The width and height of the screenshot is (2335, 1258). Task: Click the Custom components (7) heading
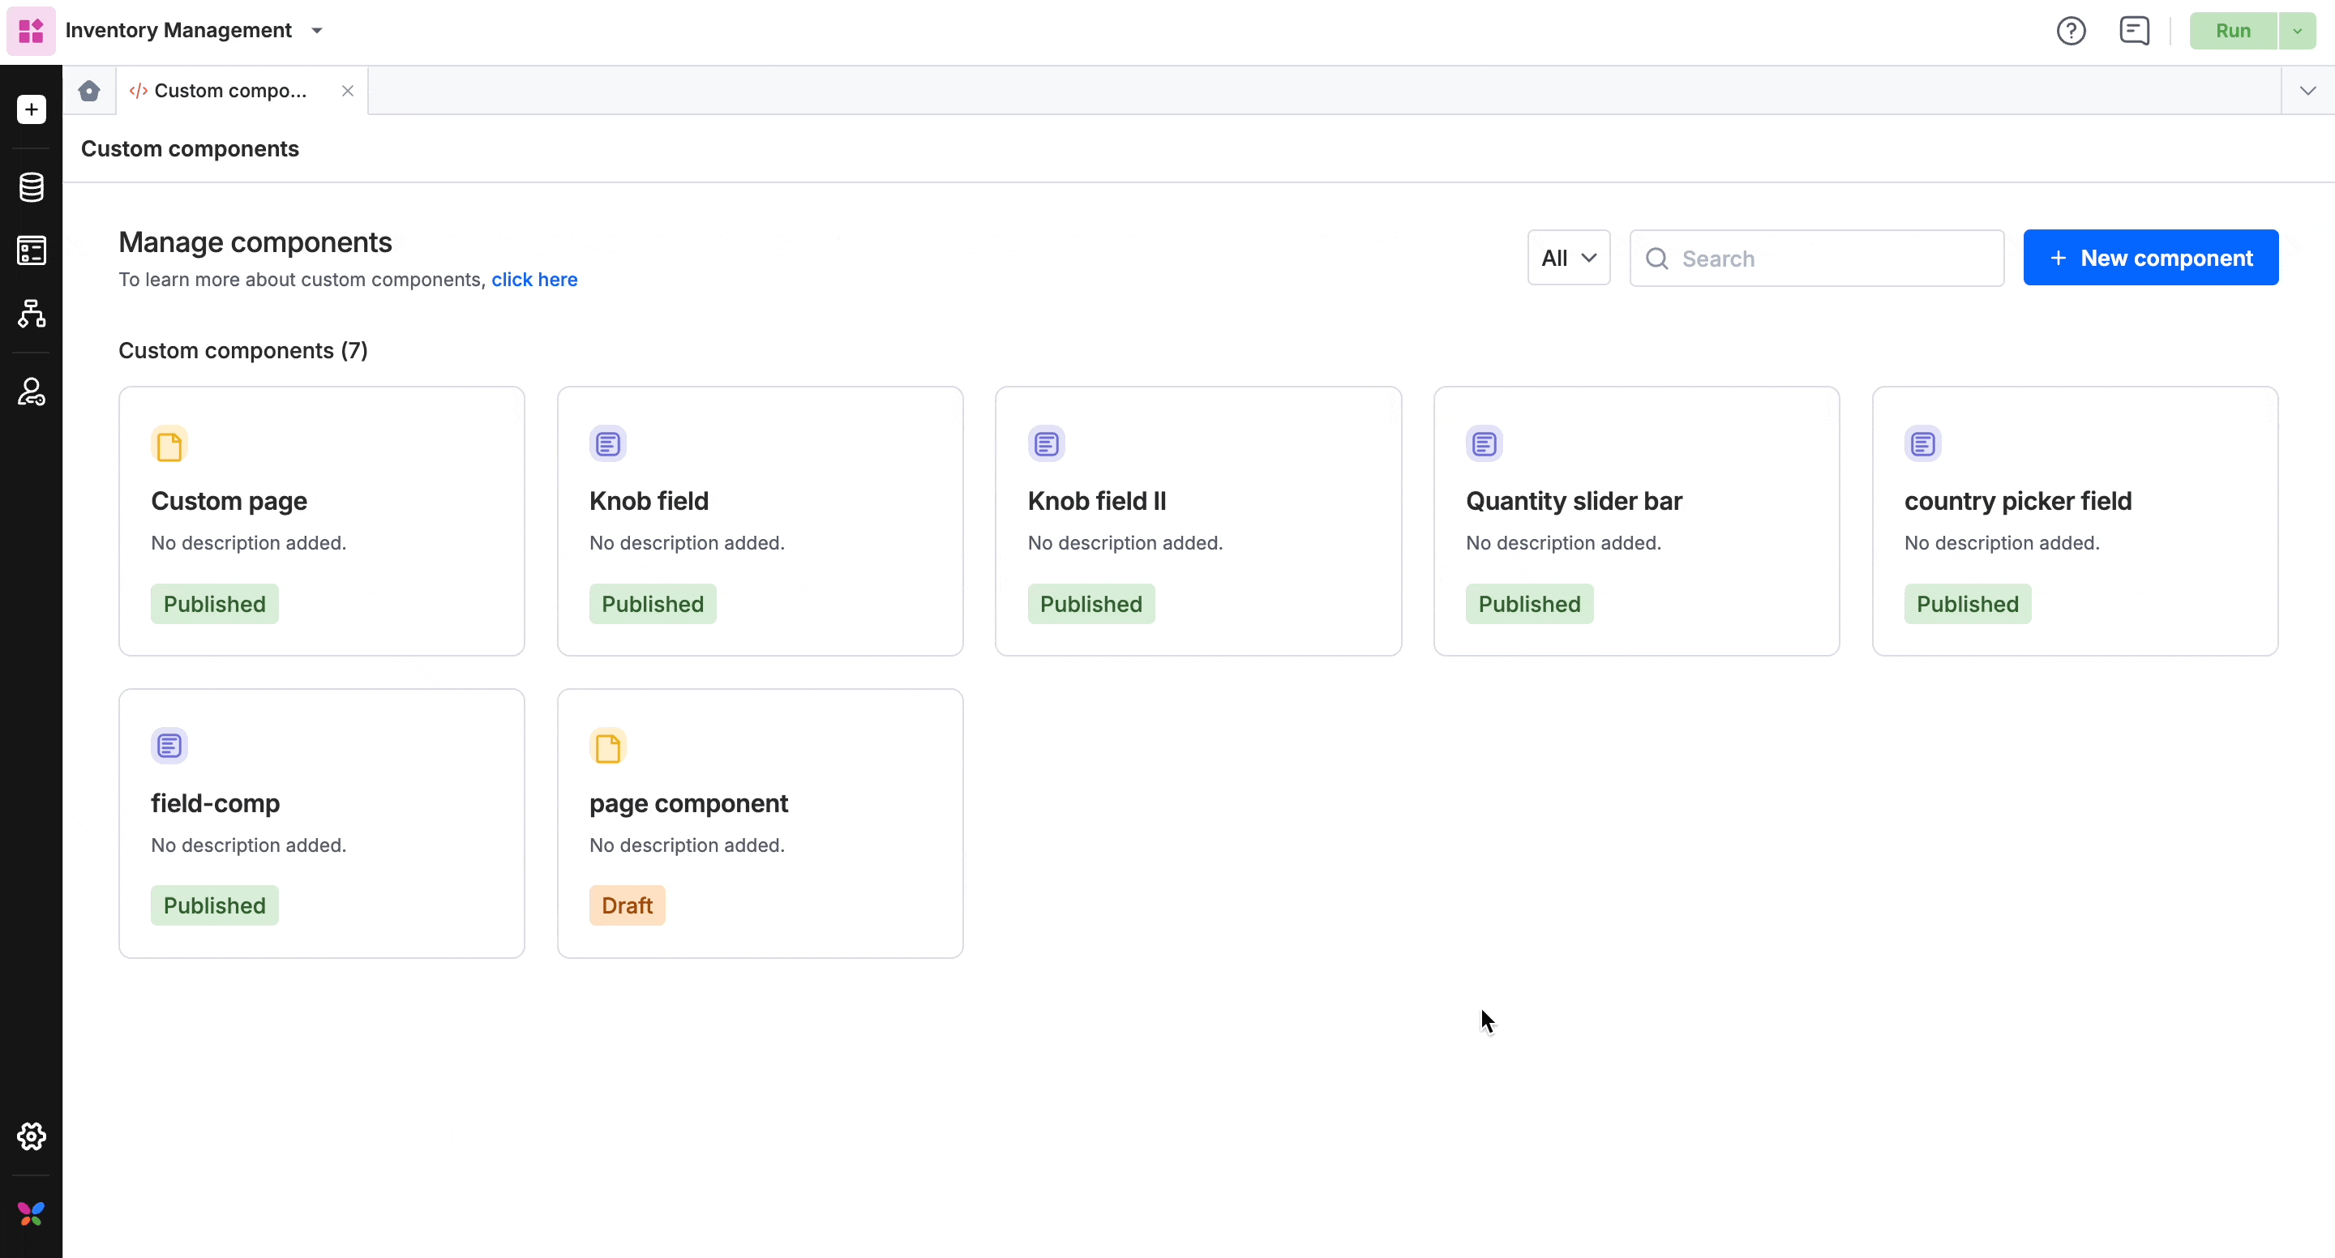tap(243, 351)
